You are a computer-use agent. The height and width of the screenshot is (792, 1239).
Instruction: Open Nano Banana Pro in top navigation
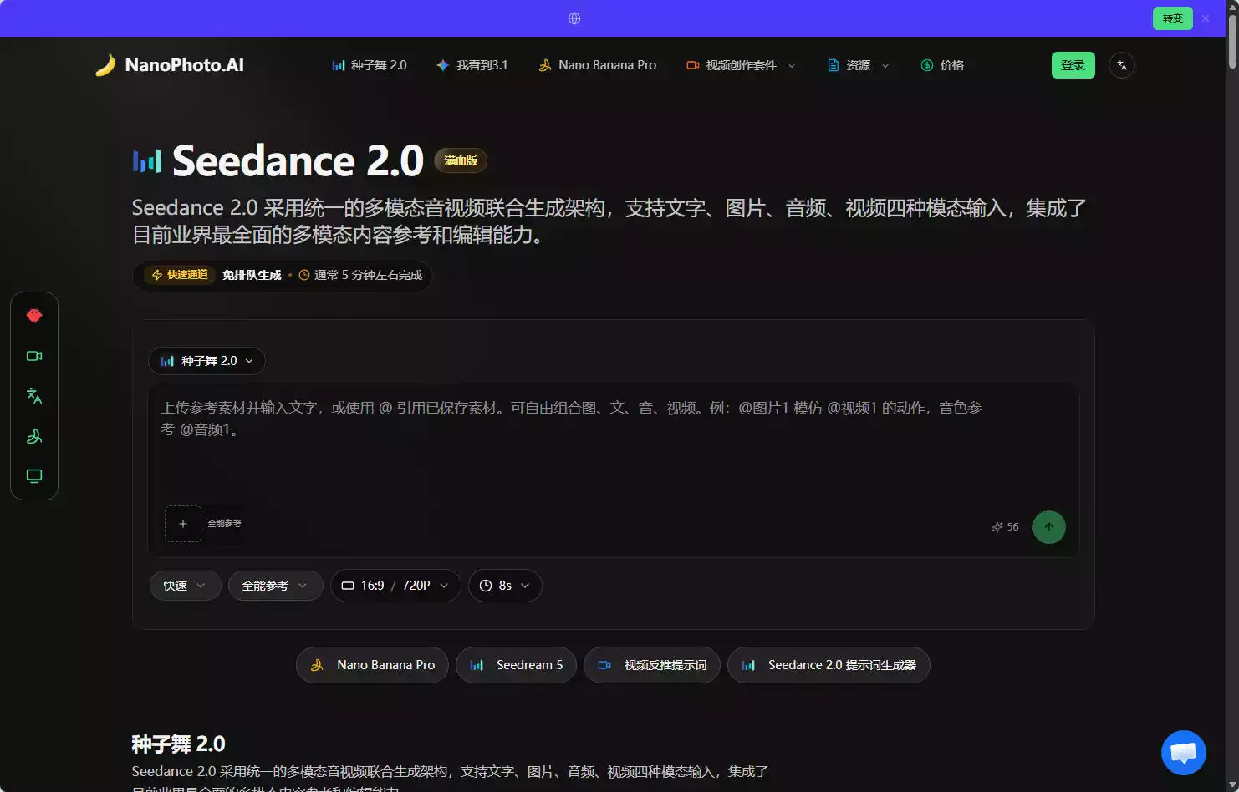(x=597, y=65)
